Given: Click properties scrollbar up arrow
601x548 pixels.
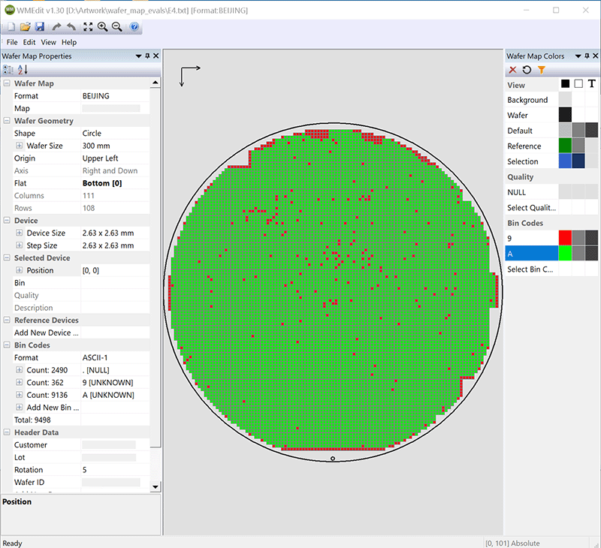Looking at the screenshot, I should tap(156, 83).
